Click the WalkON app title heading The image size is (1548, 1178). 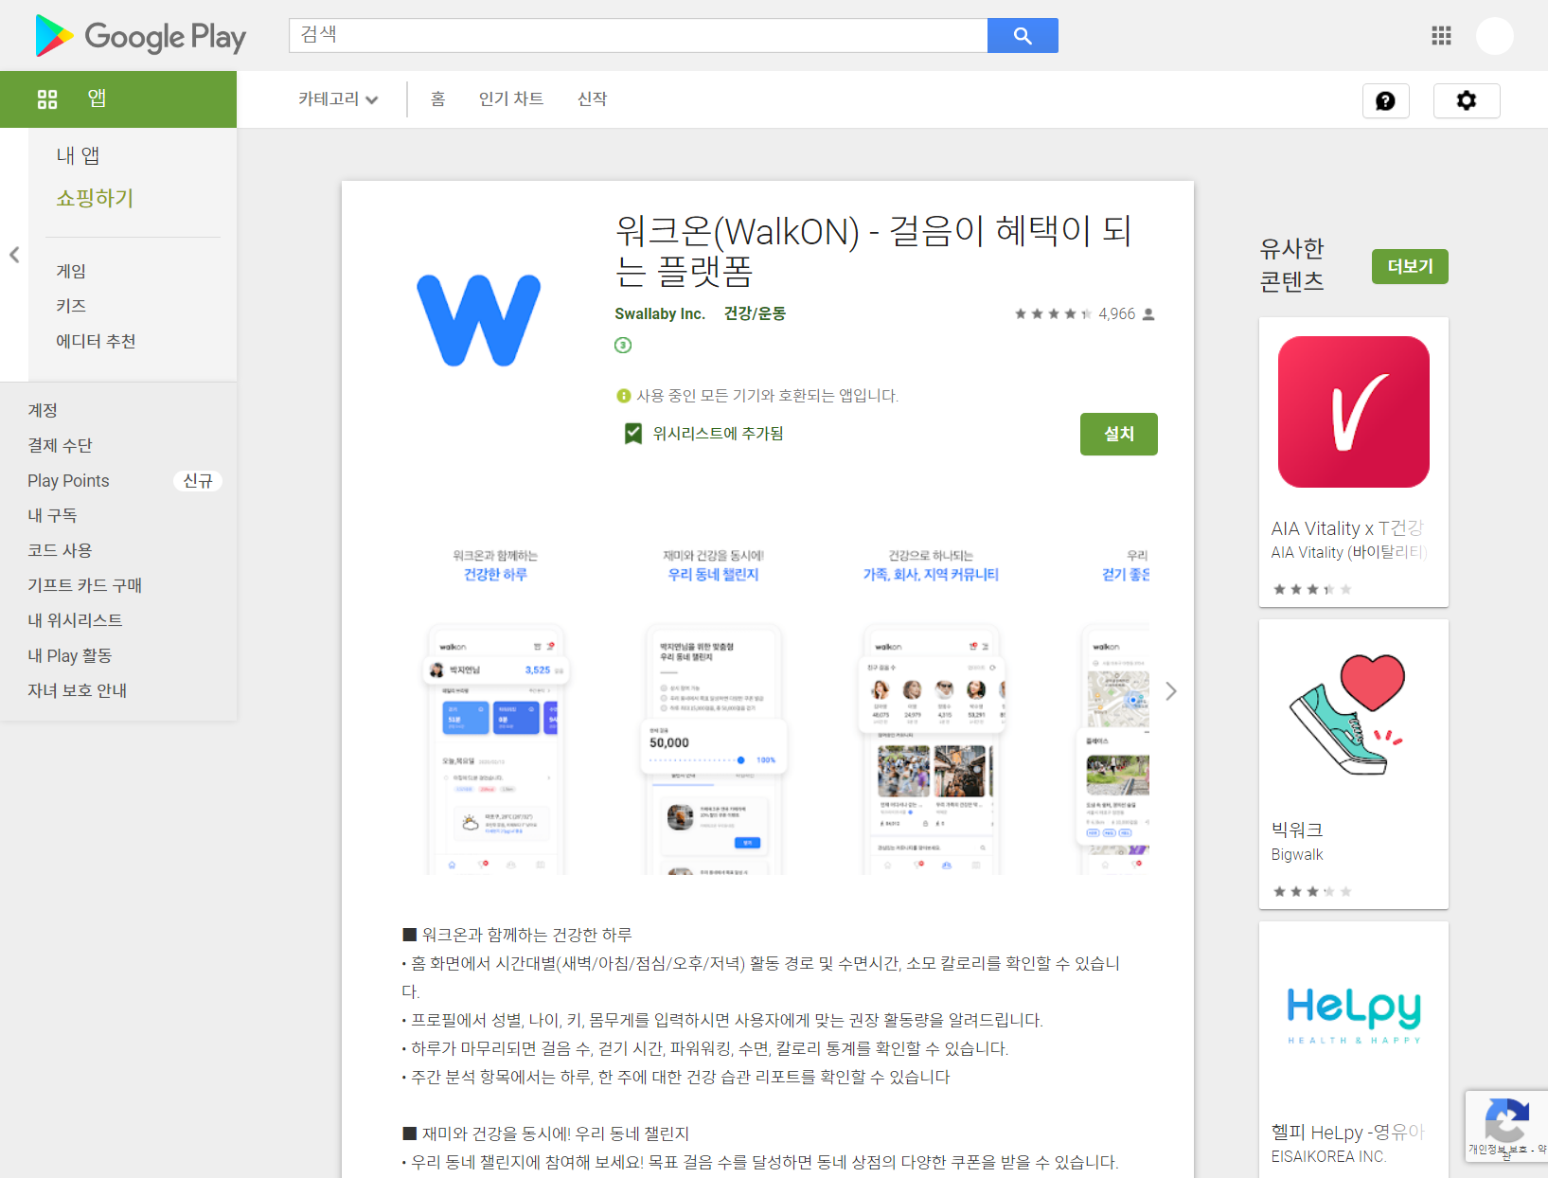coord(873,251)
